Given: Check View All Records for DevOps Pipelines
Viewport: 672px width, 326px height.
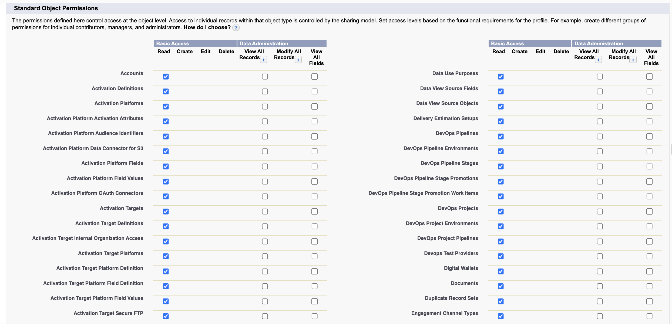Looking at the screenshot, I should coord(600,137).
